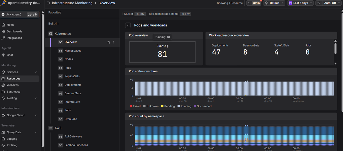Expand the Query Data submenu chevron
The width and height of the screenshot is (343, 151).
click(x=36, y=132)
